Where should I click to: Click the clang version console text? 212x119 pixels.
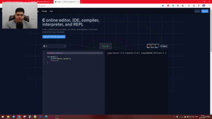(134, 53)
